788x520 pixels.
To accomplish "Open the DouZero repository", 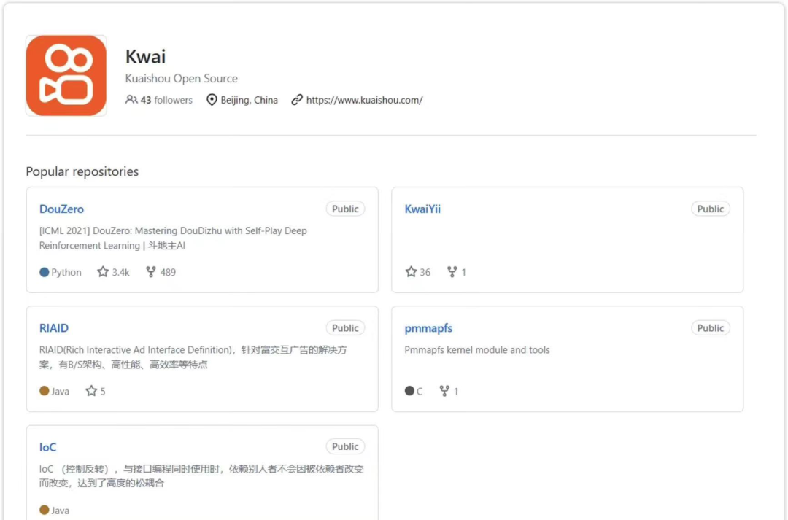I will (61, 209).
